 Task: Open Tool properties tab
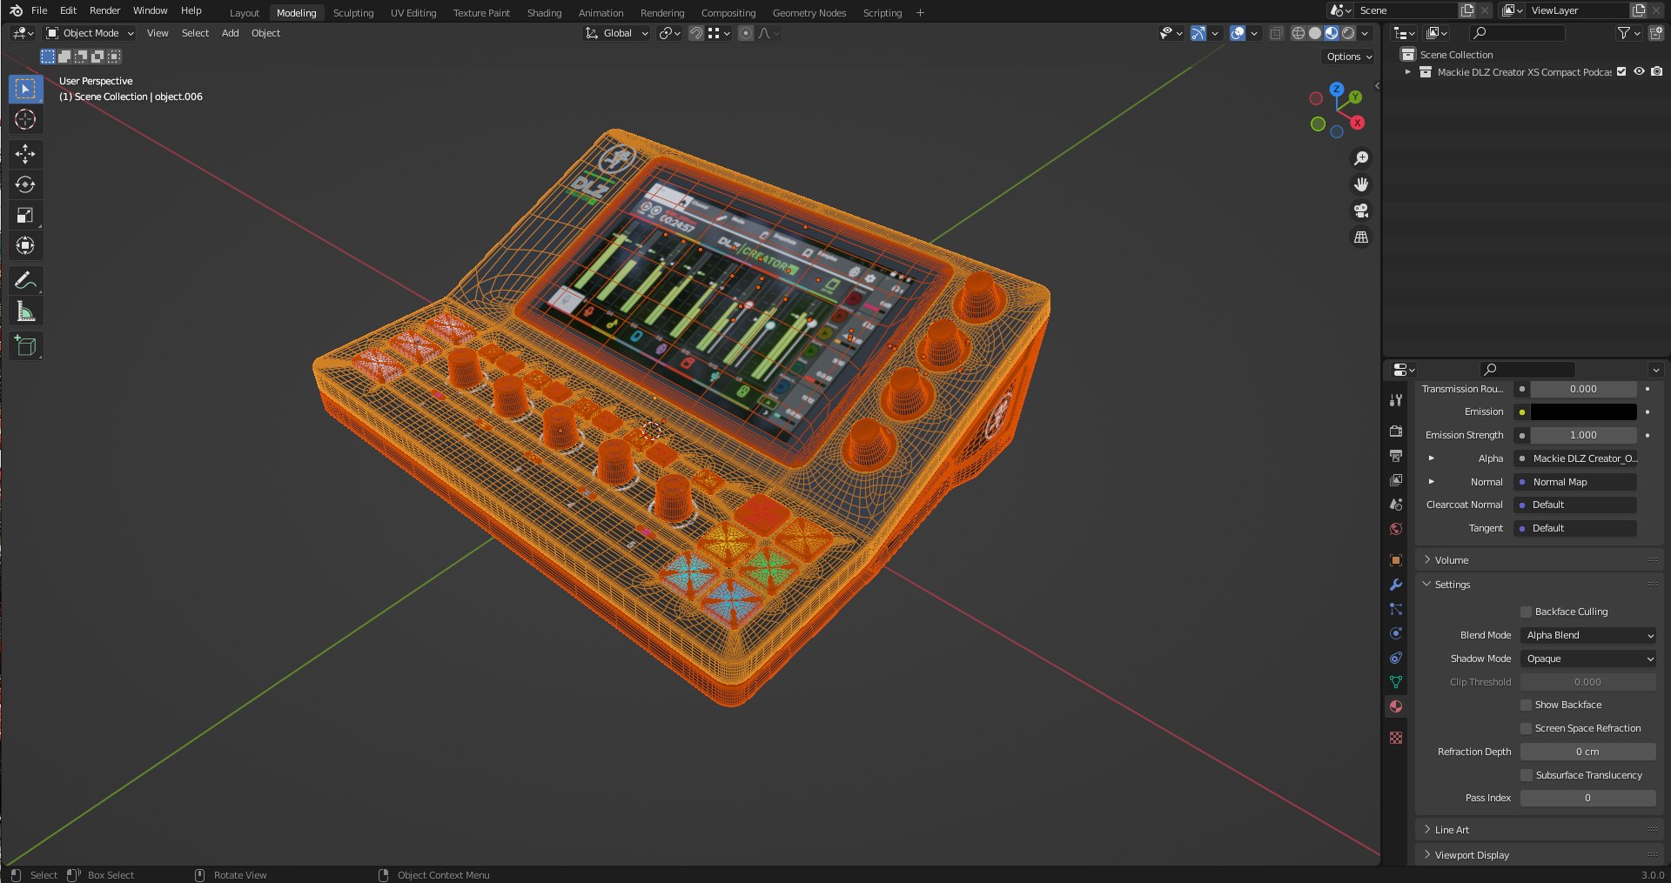point(1396,400)
